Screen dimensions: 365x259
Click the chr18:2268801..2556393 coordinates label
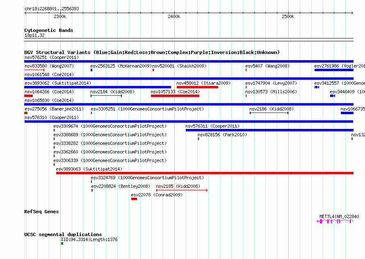pos(52,9)
